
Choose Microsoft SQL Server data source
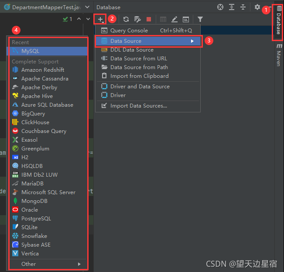pos(47,192)
